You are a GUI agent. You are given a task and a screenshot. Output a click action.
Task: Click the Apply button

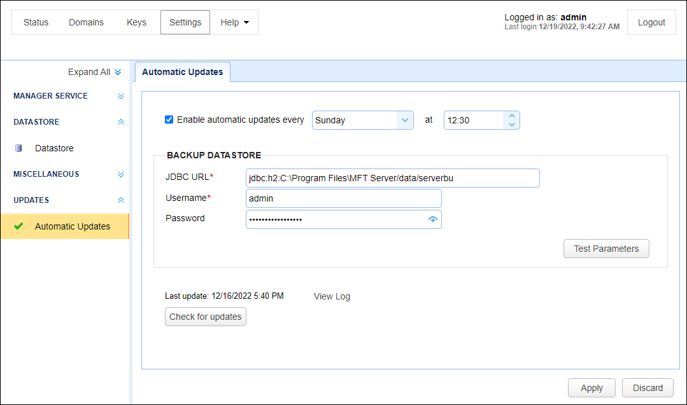592,388
